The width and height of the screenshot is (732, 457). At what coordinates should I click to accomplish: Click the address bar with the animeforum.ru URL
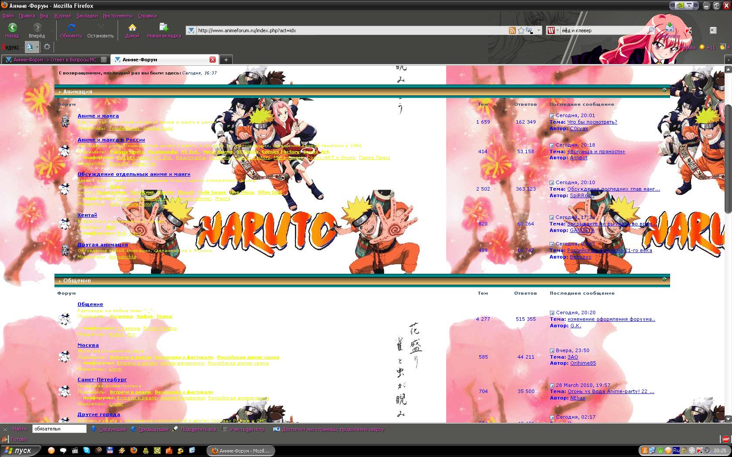point(351,30)
